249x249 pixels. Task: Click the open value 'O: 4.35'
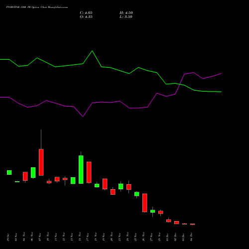point(86,17)
